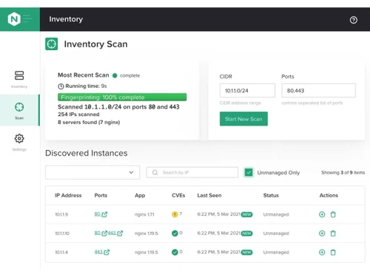
Task: Open port 80 link for 10.1.1.10
Action: (x=101, y=233)
